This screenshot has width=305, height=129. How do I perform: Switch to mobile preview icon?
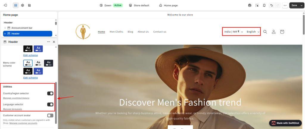click(264, 5)
